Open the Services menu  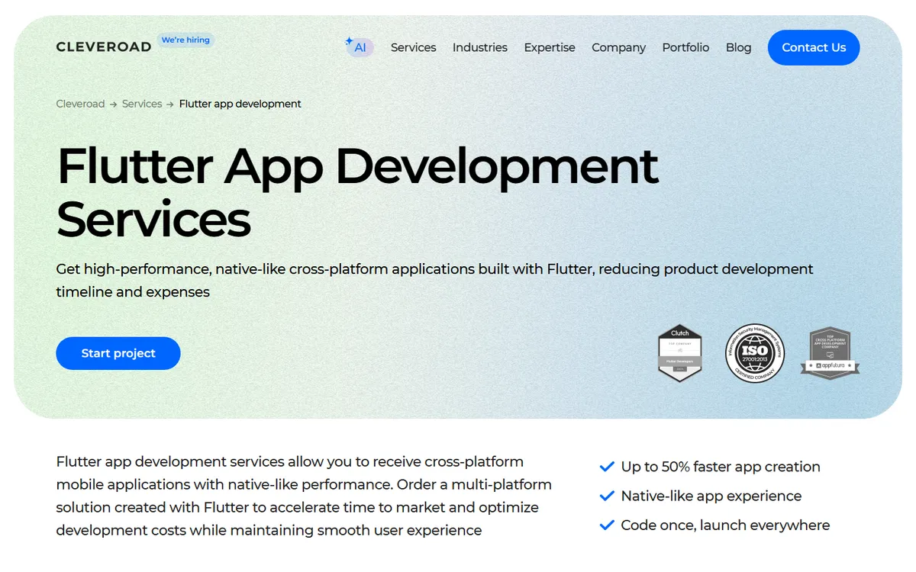[414, 47]
